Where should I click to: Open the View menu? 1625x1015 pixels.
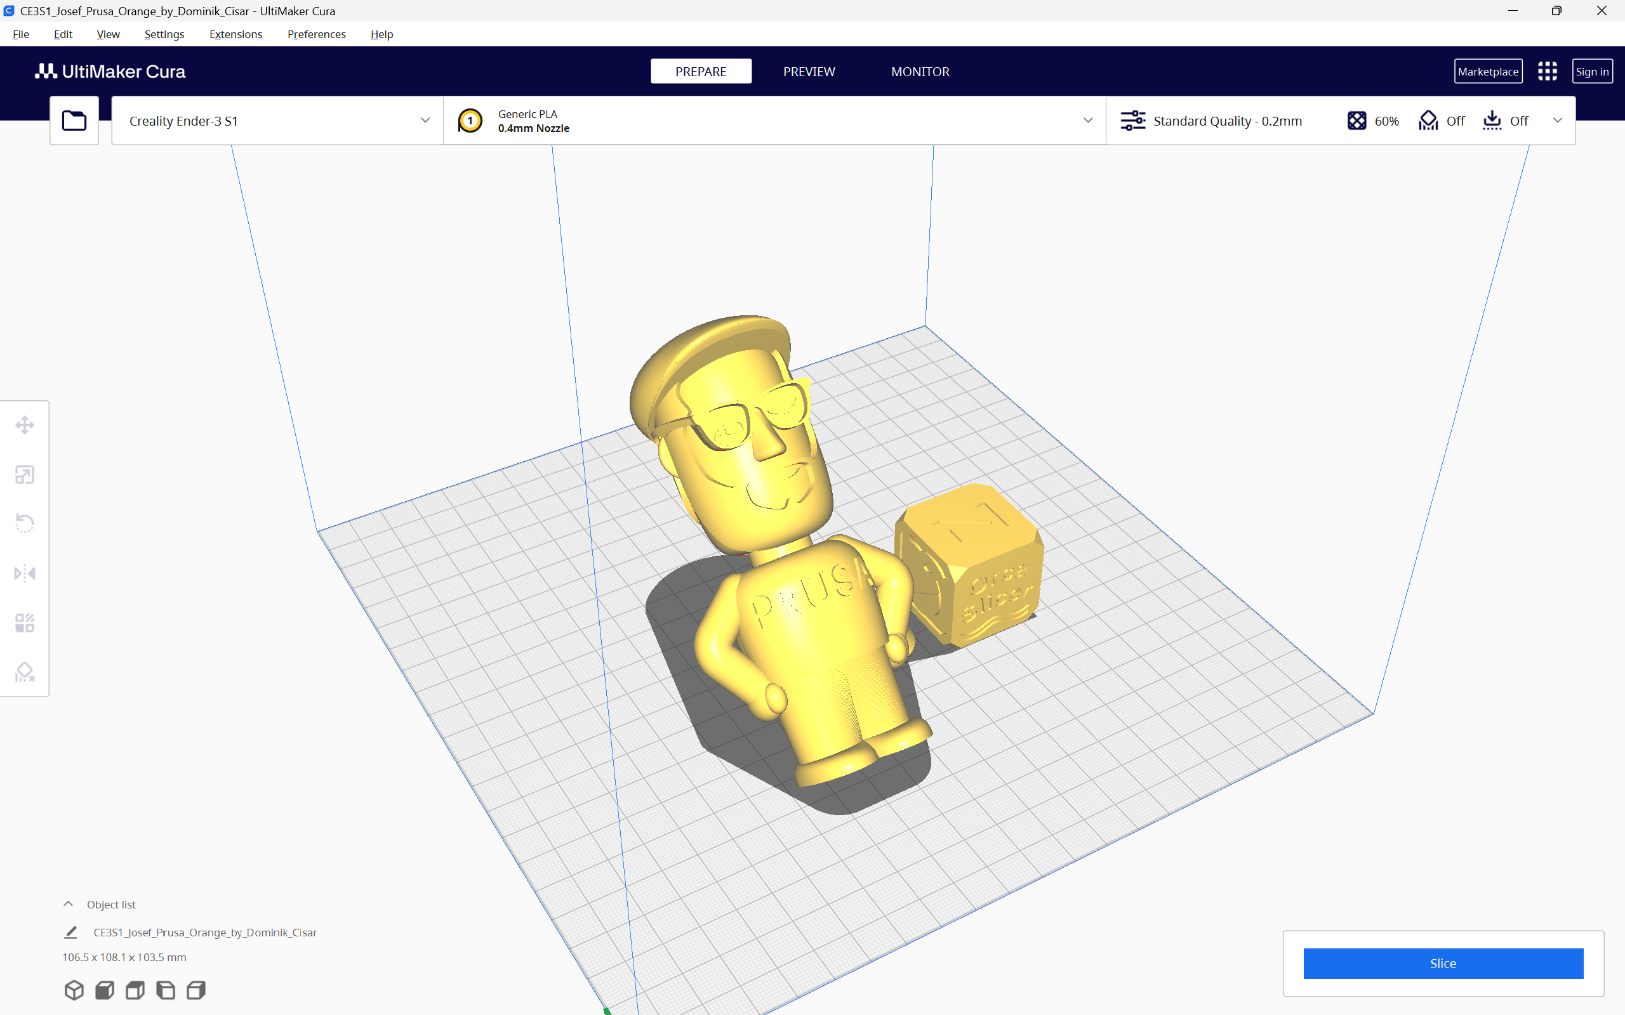(x=108, y=34)
